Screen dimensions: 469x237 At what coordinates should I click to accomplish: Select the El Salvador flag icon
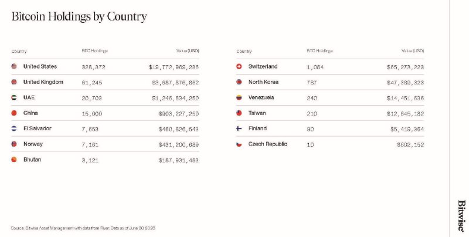[x=14, y=128]
